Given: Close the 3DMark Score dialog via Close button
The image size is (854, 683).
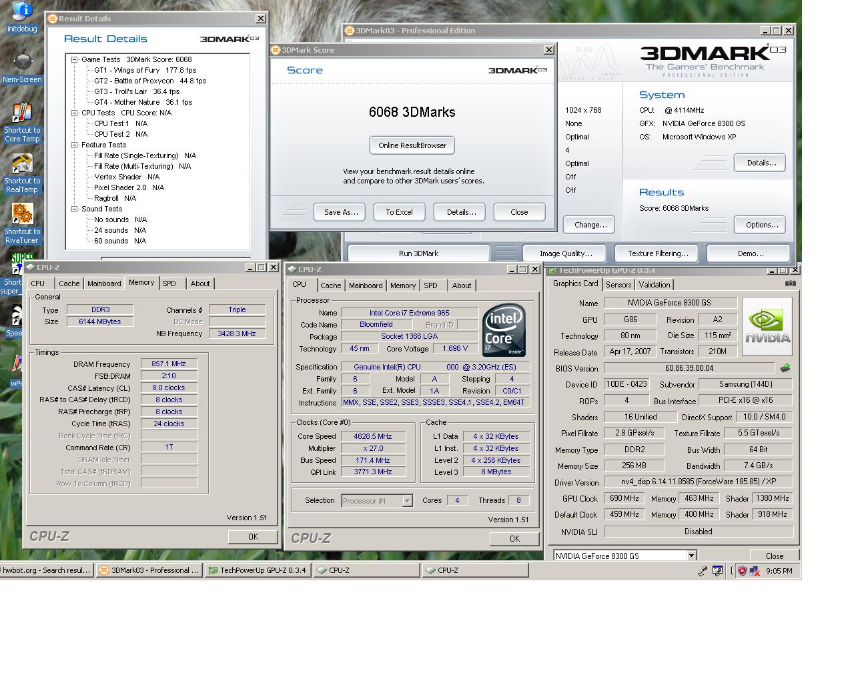Looking at the screenshot, I should point(519,212).
